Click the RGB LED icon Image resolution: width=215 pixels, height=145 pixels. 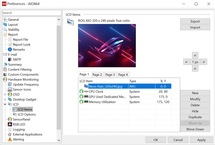click(x=10, y=124)
